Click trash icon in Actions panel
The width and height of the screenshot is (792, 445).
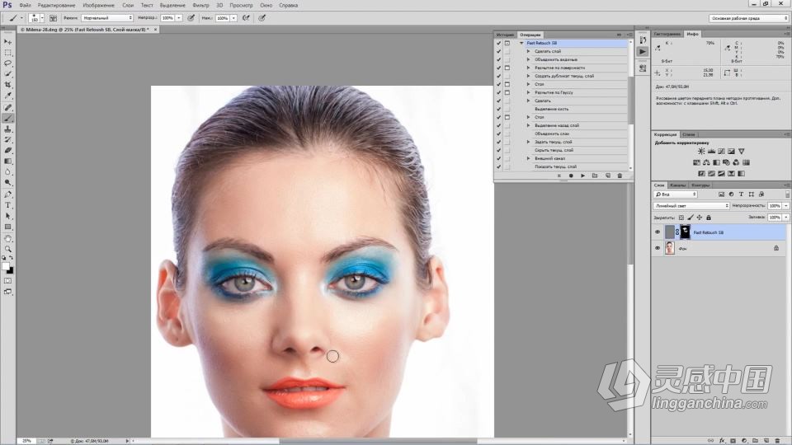pos(620,176)
